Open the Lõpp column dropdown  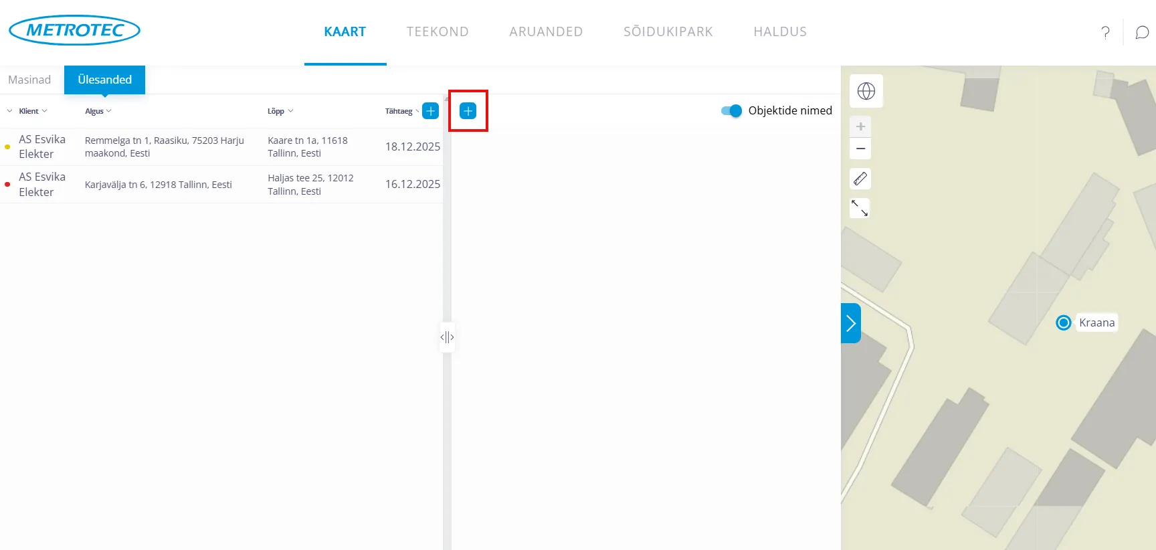[280, 111]
